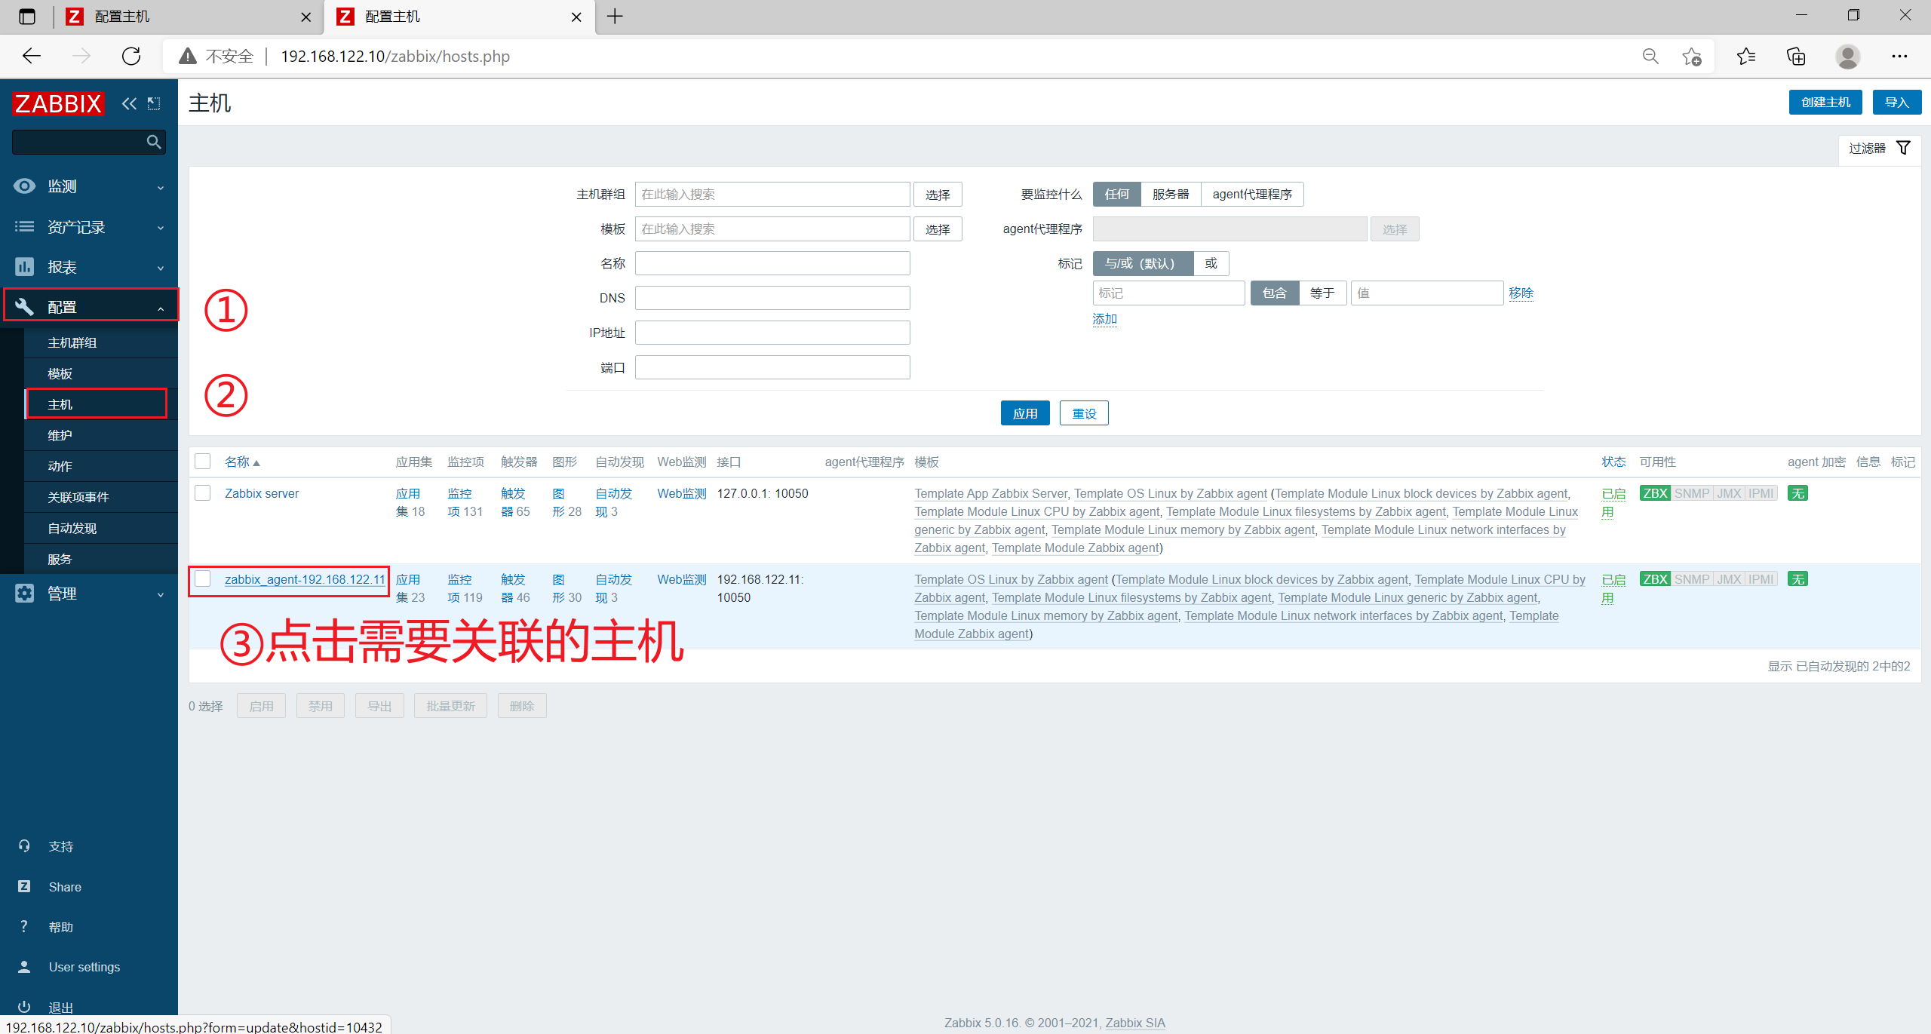Viewport: 1931px width, 1034px height.
Task: Click the headset icon for 支持
Action: [x=24, y=846]
